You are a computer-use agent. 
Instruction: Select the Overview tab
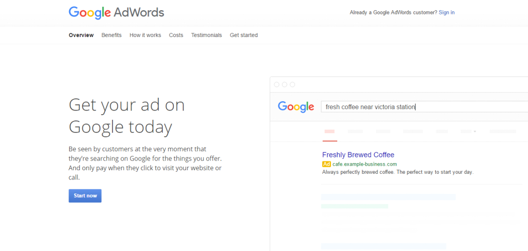81,35
